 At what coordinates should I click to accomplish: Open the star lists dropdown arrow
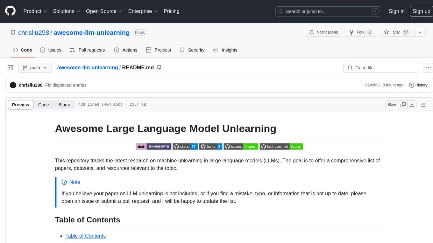tap(420, 32)
